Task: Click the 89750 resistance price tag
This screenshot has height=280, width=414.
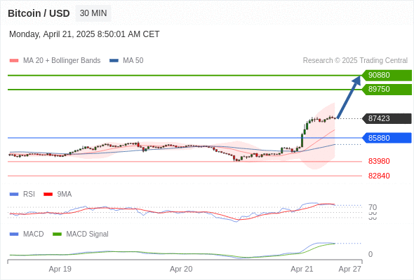Action: (387, 90)
